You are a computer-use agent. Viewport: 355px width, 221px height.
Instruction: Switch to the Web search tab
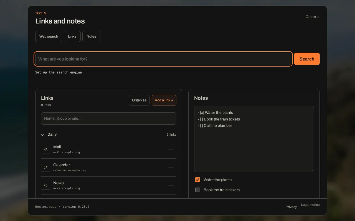pyautogui.click(x=49, y=36)
